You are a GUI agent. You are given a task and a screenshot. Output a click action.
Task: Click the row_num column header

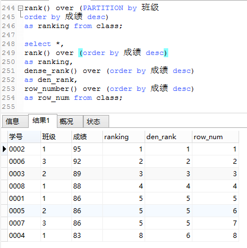(215, 137)
